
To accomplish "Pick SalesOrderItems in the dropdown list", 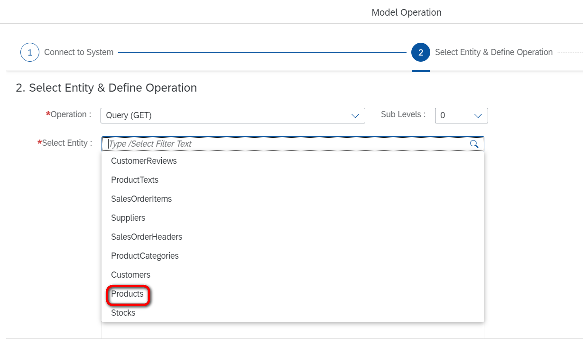I will click(141, 199).
